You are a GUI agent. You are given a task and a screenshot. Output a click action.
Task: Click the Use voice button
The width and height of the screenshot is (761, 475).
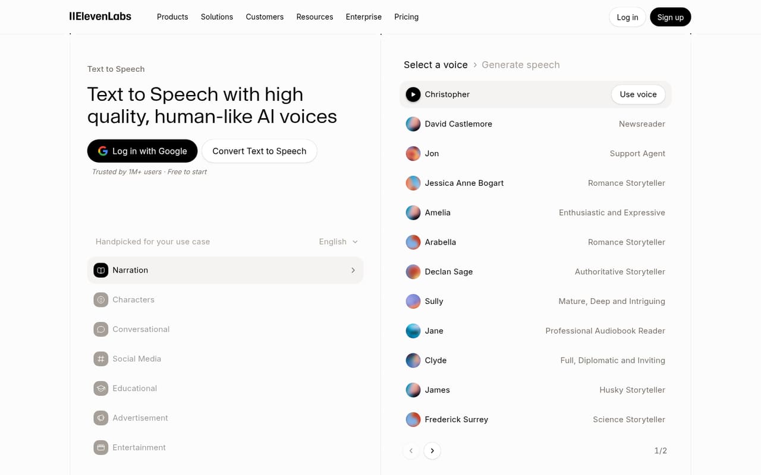click(639, 94)
